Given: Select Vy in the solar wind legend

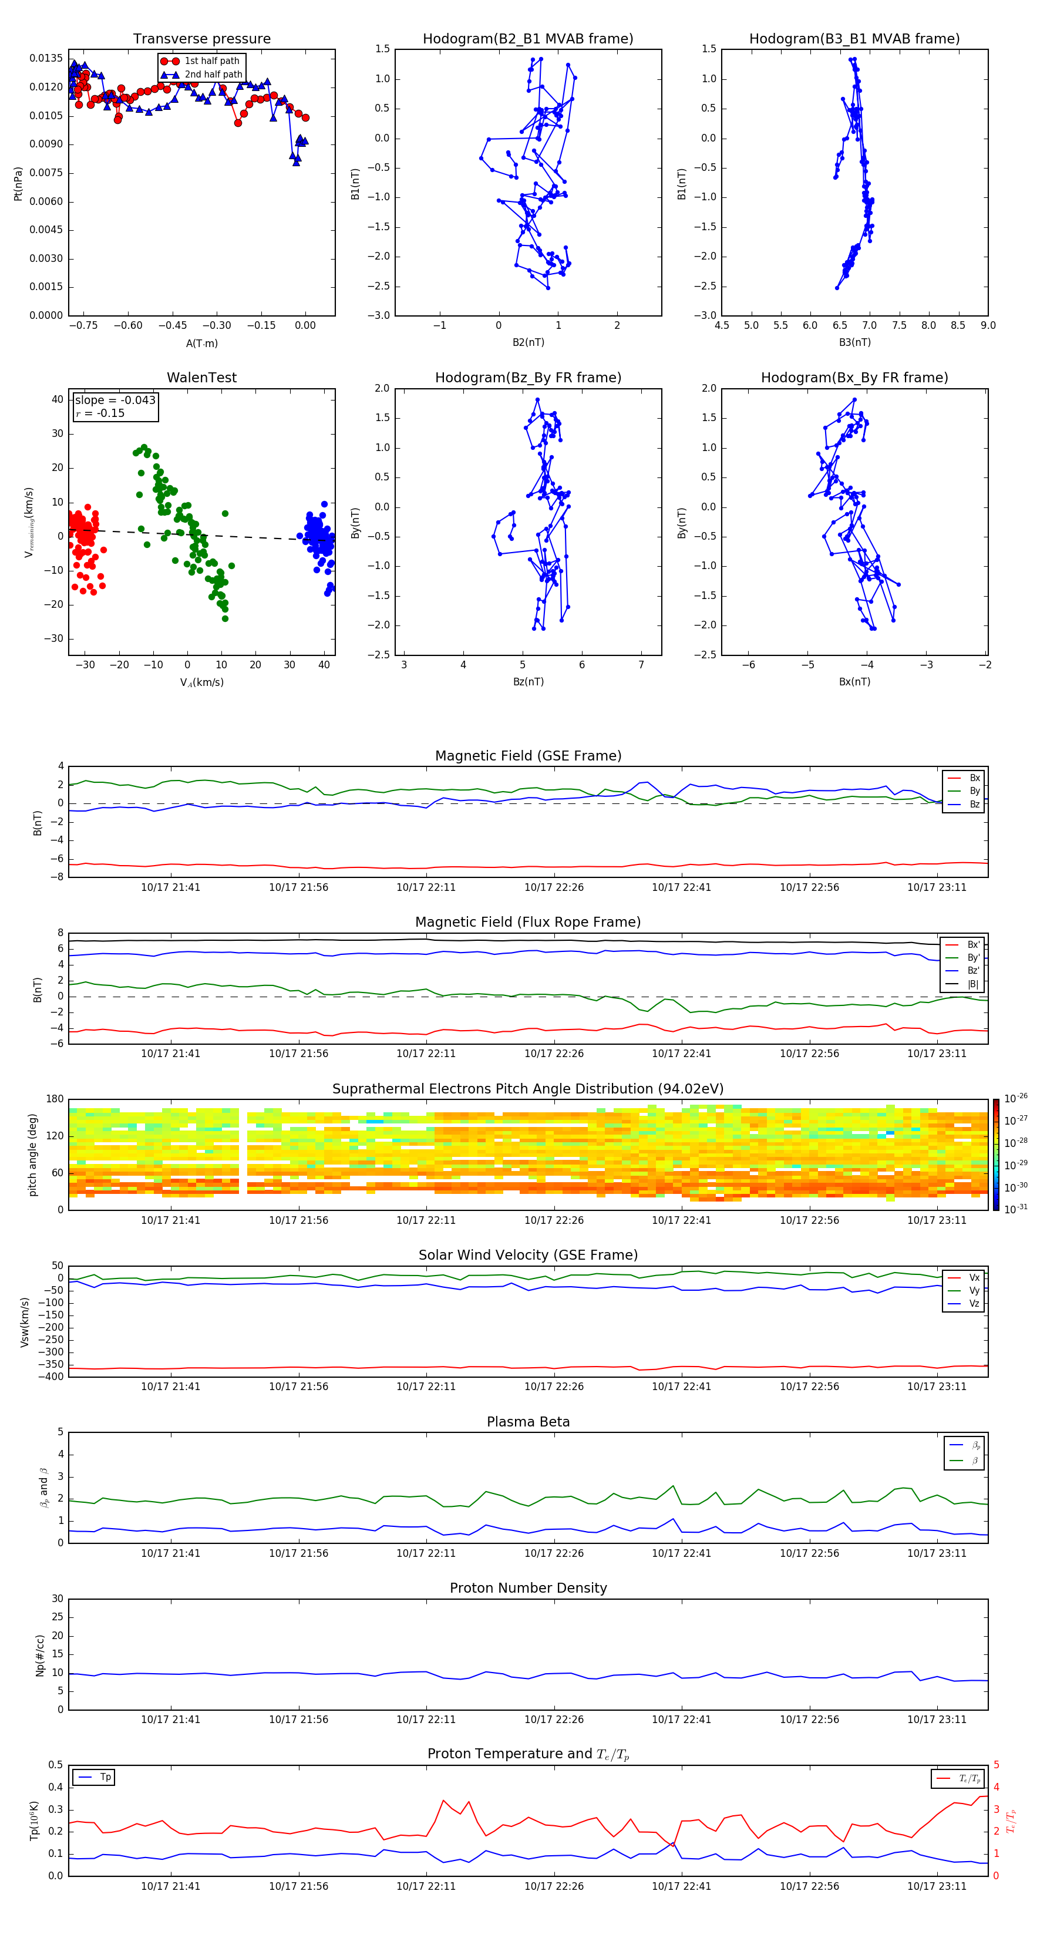Looking at the screenshot, I should (x=964, y=1290).
